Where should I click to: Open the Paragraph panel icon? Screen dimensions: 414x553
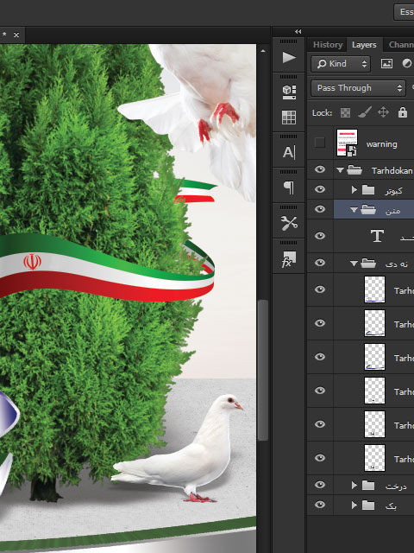(x=289, y=188)
